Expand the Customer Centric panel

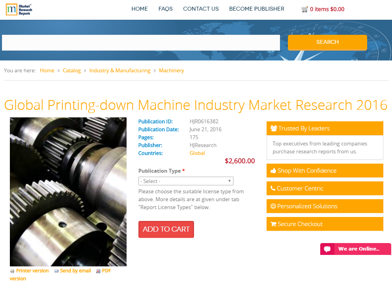(x=325, y=189)
